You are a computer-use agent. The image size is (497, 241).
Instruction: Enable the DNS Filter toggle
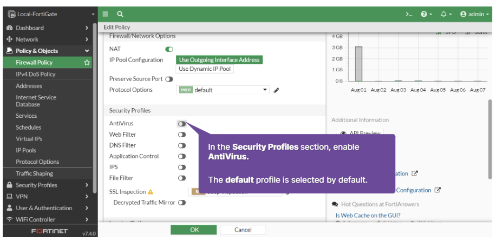181,145
